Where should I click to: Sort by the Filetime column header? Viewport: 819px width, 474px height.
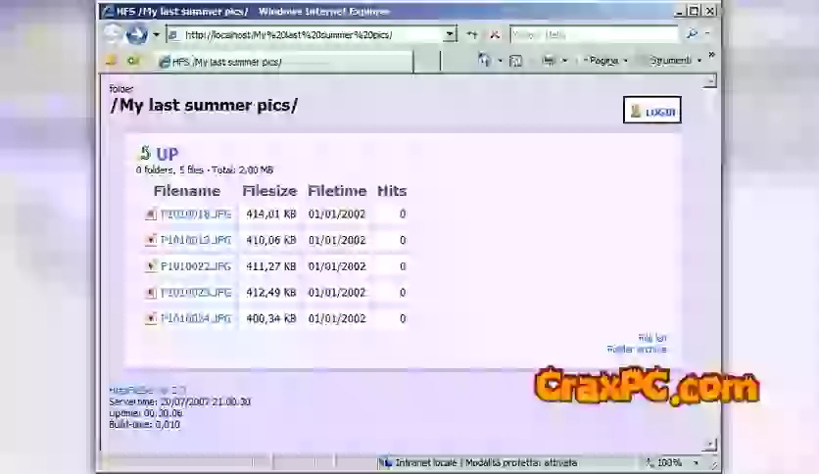337,191
